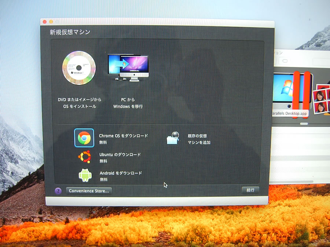Click the photo booth faces icon in background window
330x247 pixels.
[x=321, y=99]
